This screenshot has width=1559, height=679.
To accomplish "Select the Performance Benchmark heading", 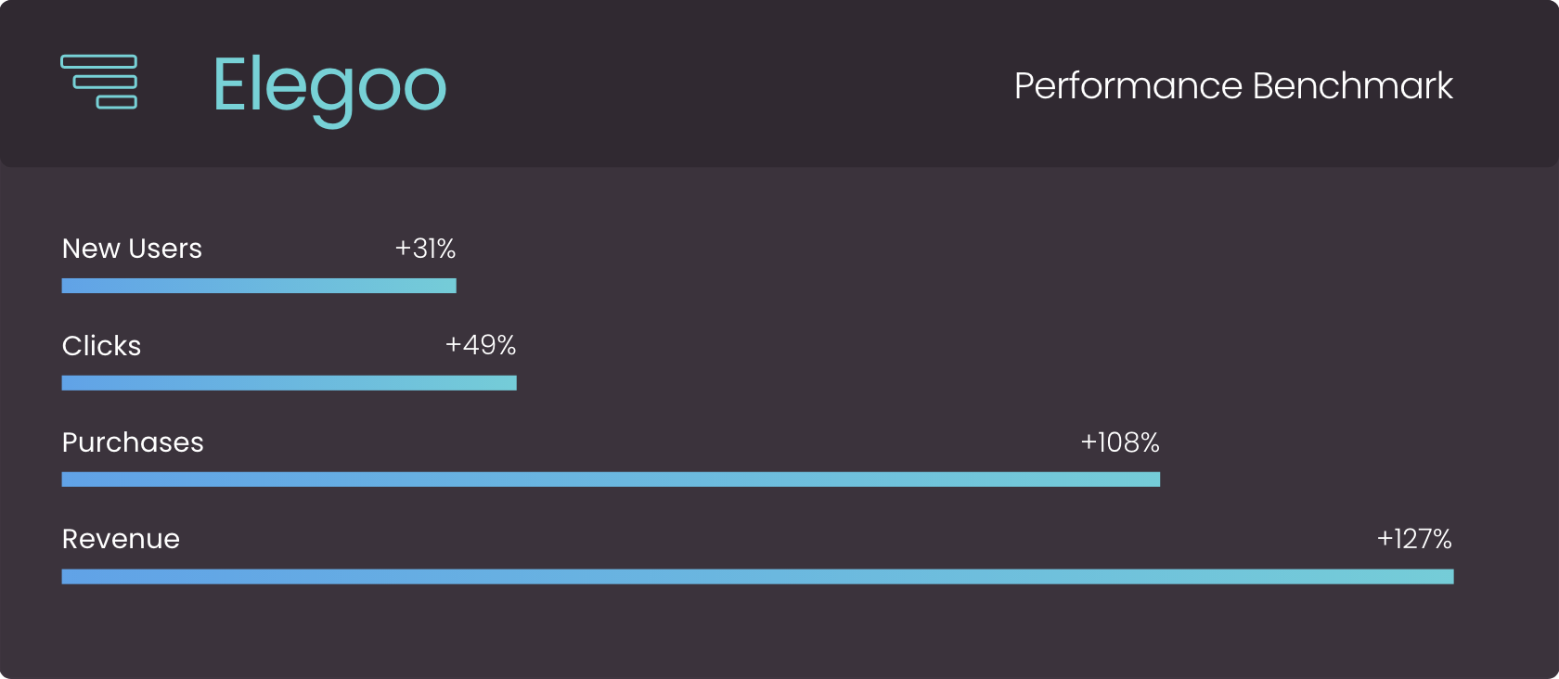I will point(1232,86).
